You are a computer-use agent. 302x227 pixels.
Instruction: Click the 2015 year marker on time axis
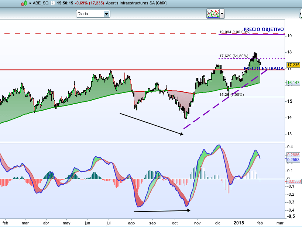pos(238,223)
